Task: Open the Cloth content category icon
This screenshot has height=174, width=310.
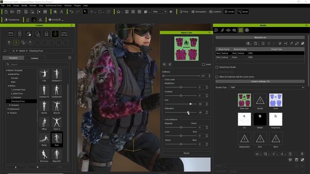Action: point(38,34)
